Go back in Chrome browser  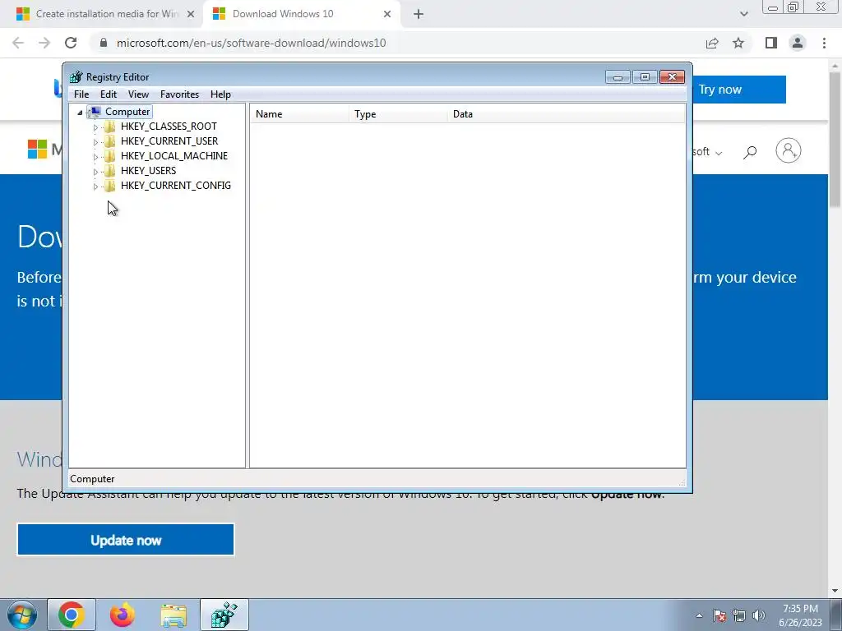[x=18, y=43]
